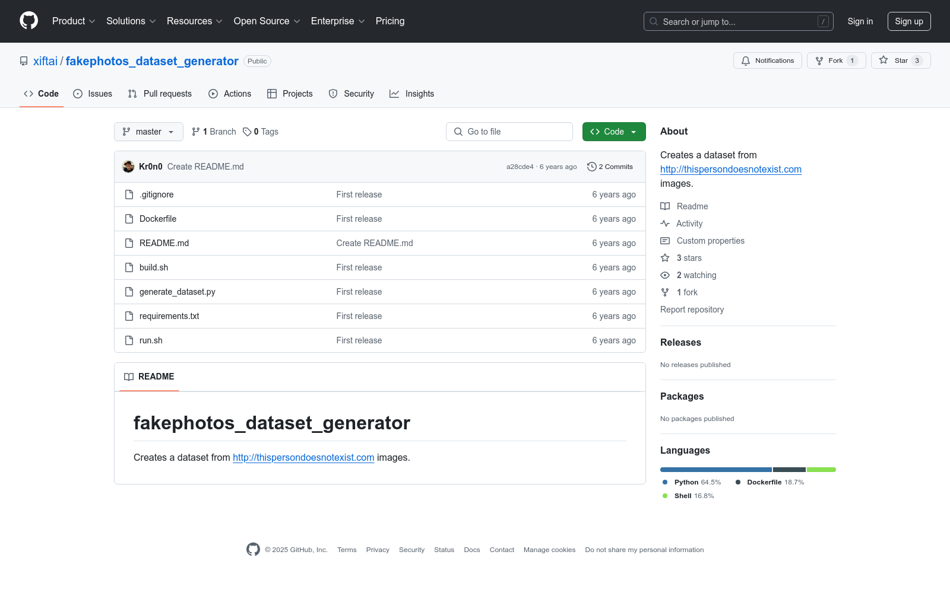Click the note icon beside Custom properties

coord(665,241)
